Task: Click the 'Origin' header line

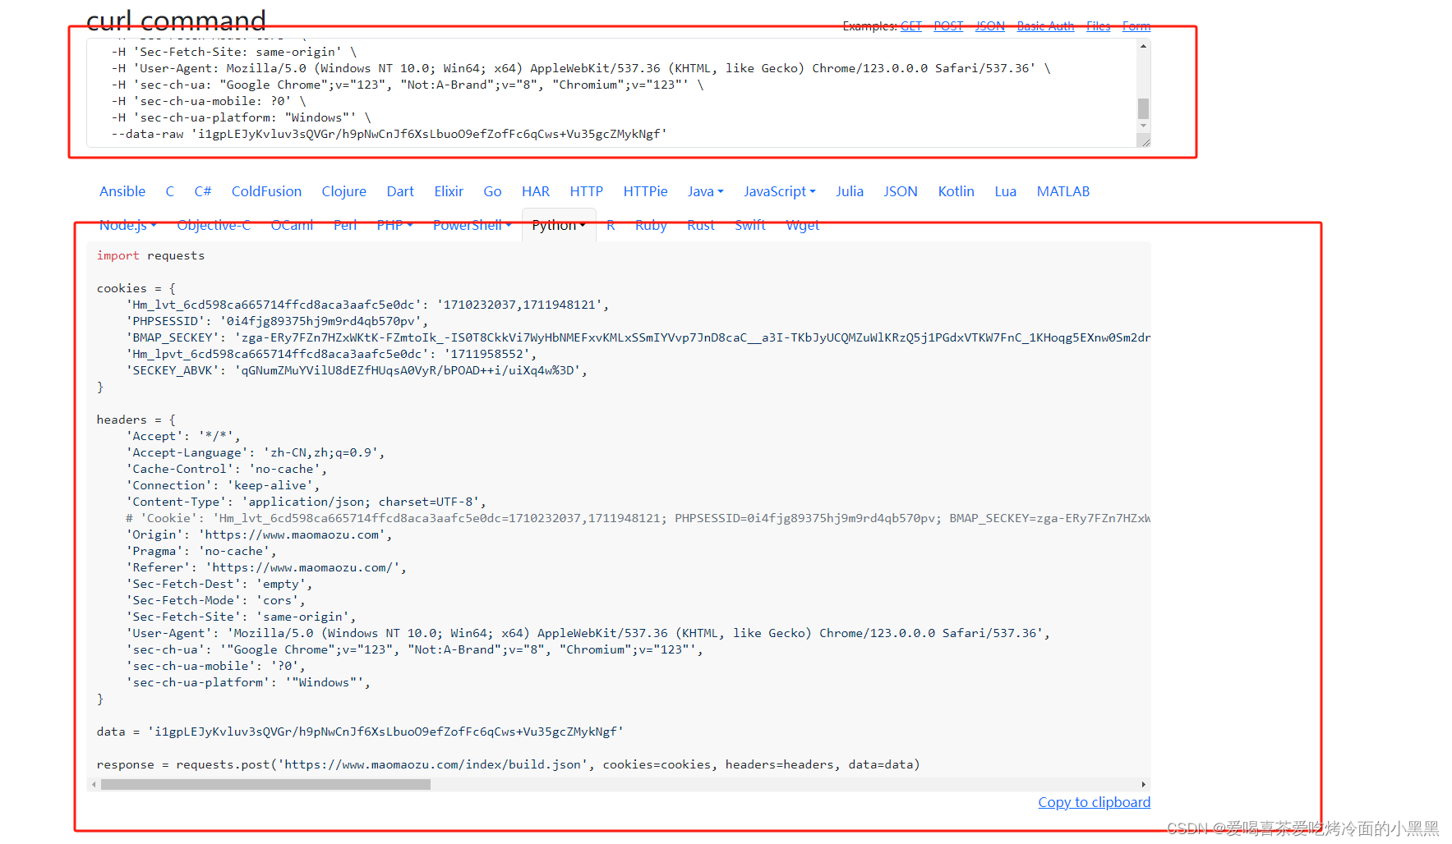Action: tap(259, 534)
